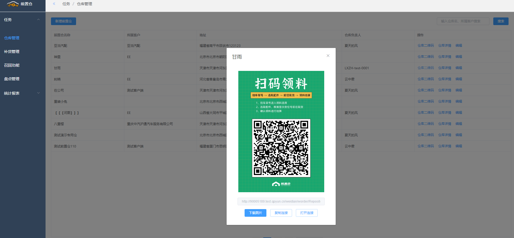The height and width of the screenshot is (238, 514).
Task: Click the 下载图片 button
Action: click(x=256, y=213)
